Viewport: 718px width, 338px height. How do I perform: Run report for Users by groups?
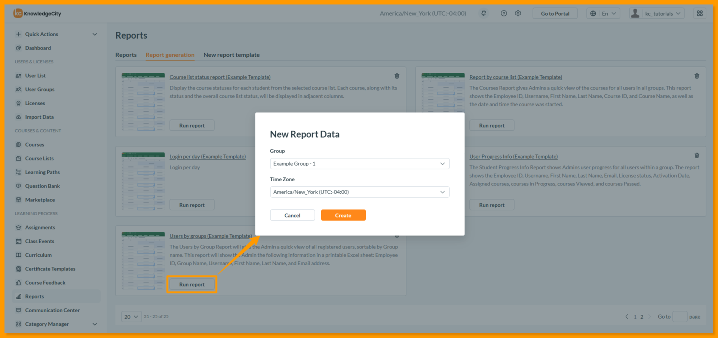(x=192, y=284)
